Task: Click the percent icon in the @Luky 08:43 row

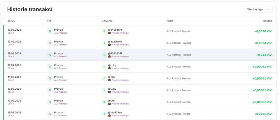Action: pyautogui.click(x=50, y=67)
